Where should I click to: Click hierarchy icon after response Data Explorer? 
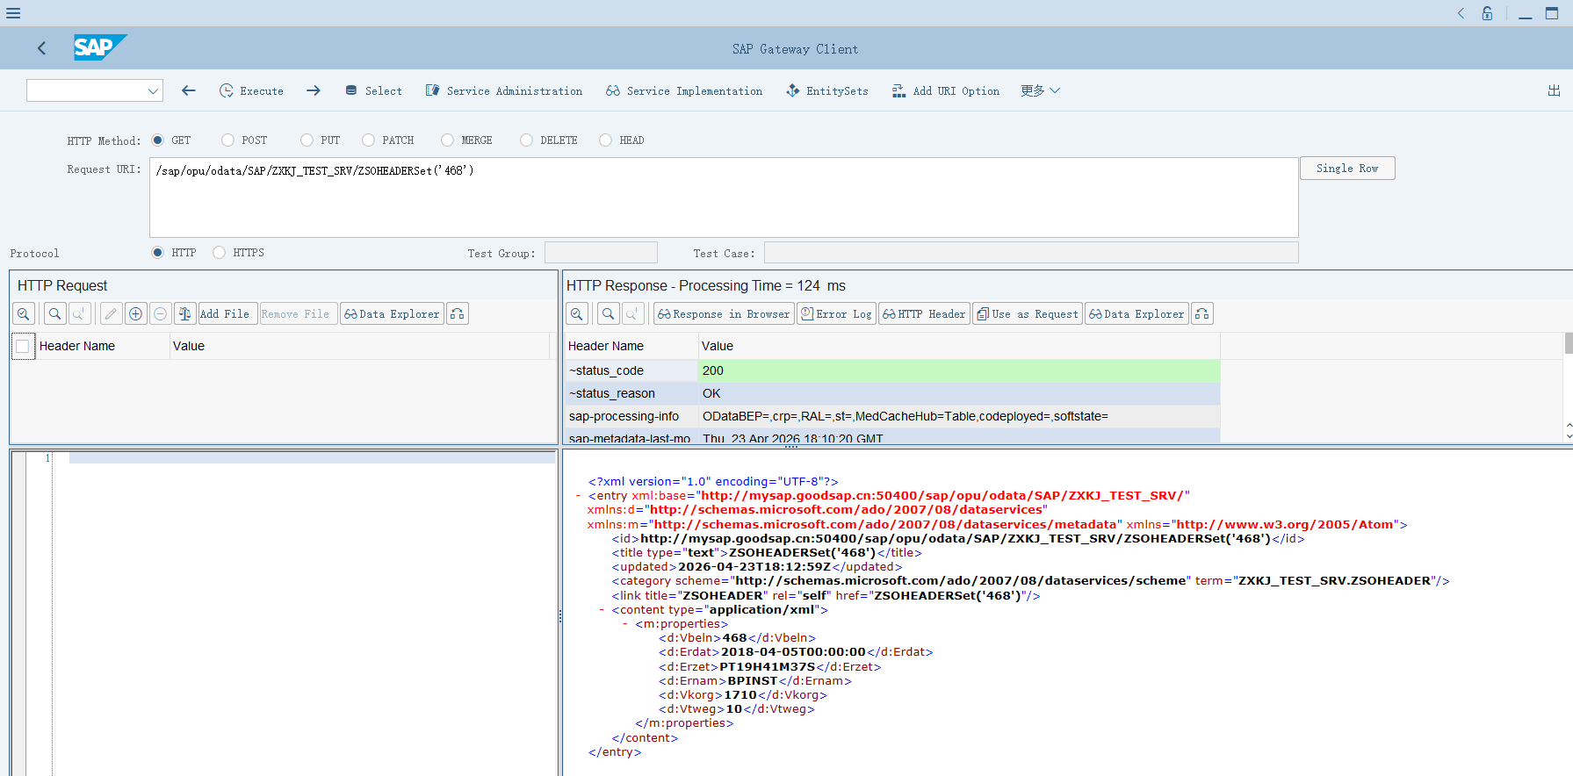(1202, 313)
